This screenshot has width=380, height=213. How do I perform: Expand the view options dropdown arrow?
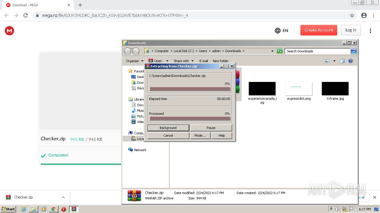334,61
